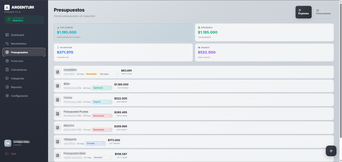Click the amount $1.195.000 in budget list

coord(121,84)
